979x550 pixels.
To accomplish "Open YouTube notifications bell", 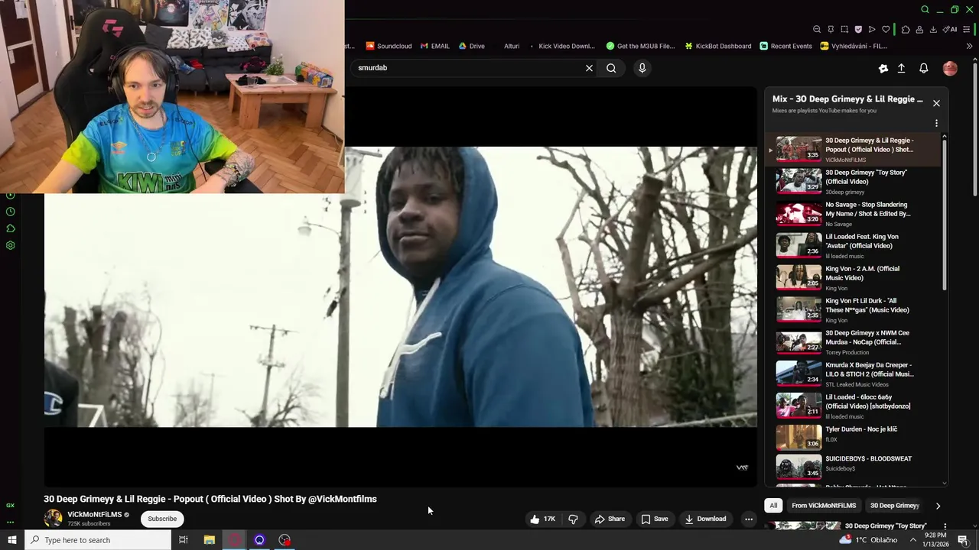I will tap(924, 68).
